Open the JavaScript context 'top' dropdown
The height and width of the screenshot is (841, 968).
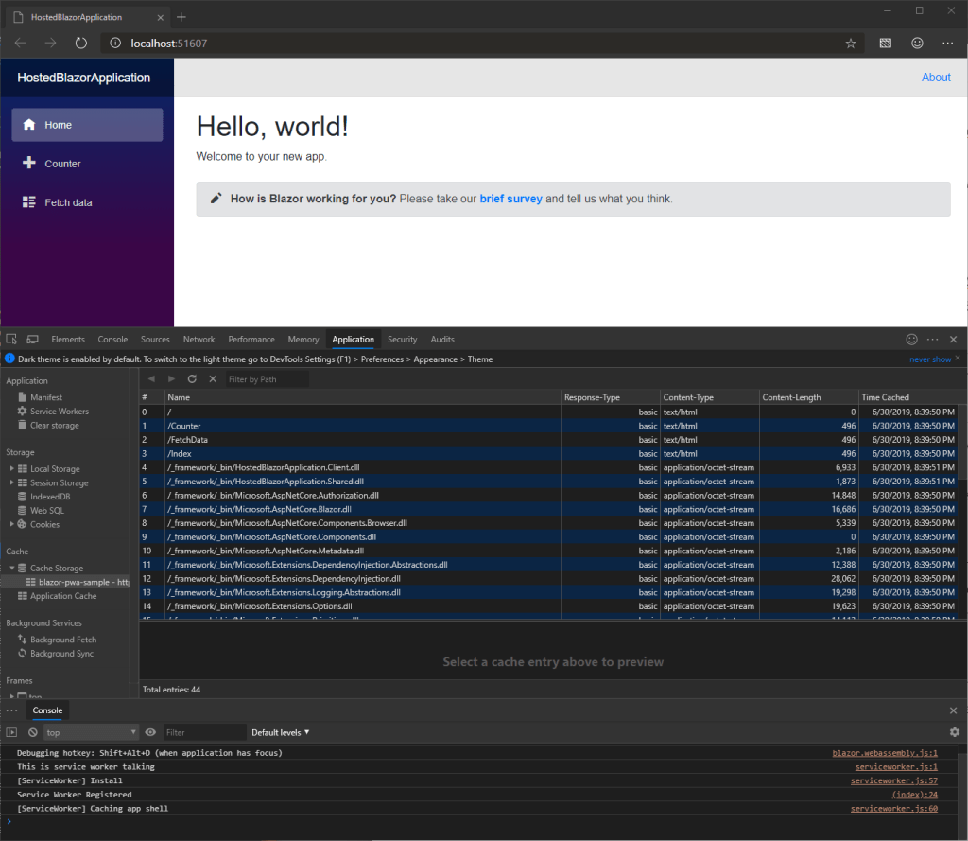coord(92,732)
